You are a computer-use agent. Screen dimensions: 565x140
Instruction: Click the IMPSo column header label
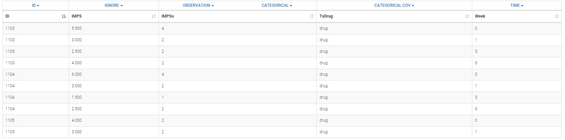pos(168,16)
